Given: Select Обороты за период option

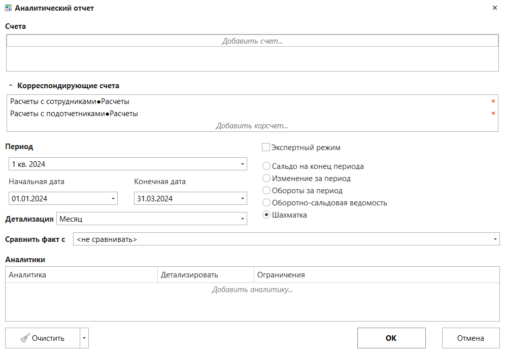Looking at the screenshot, I should coord(266,191).
